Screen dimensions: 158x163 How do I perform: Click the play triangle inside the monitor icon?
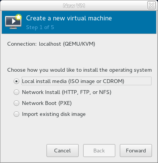(14, 21)
